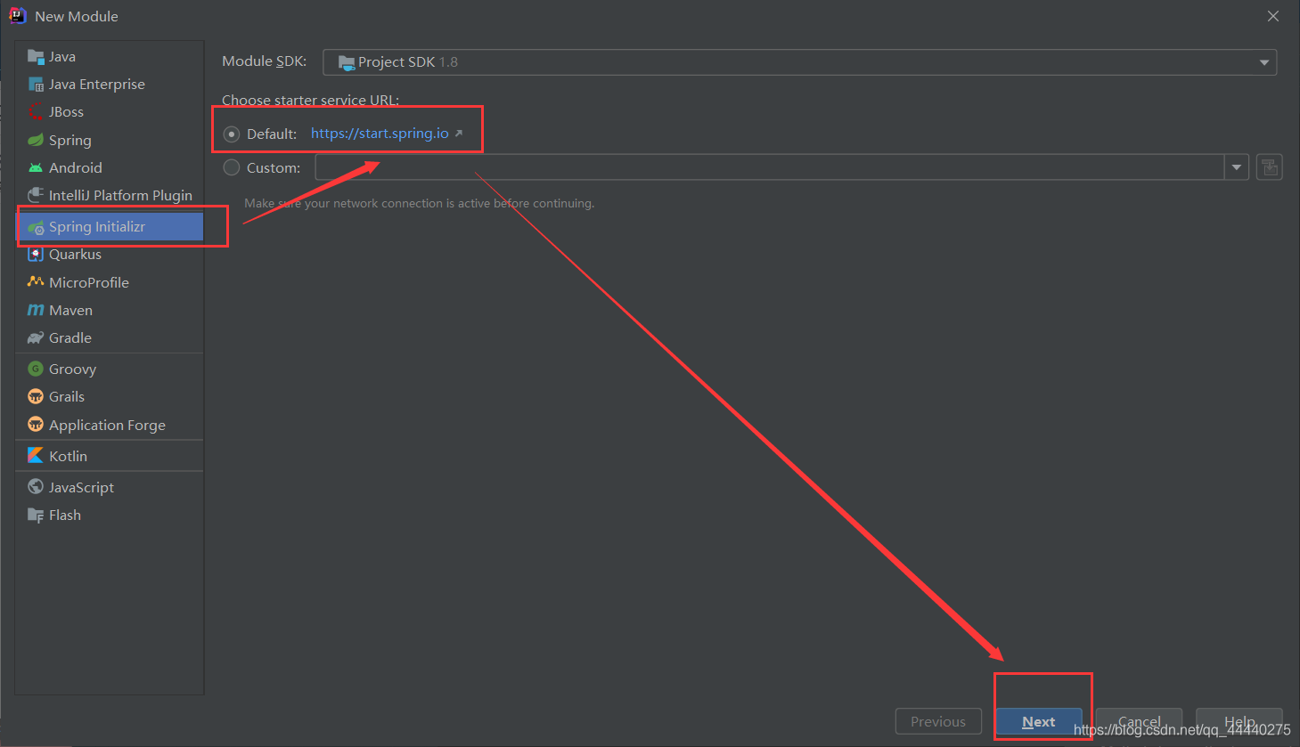Viewport: 1300px width, 747px height.
Task: Select Quarkus module type
Action: coord(110,255)
